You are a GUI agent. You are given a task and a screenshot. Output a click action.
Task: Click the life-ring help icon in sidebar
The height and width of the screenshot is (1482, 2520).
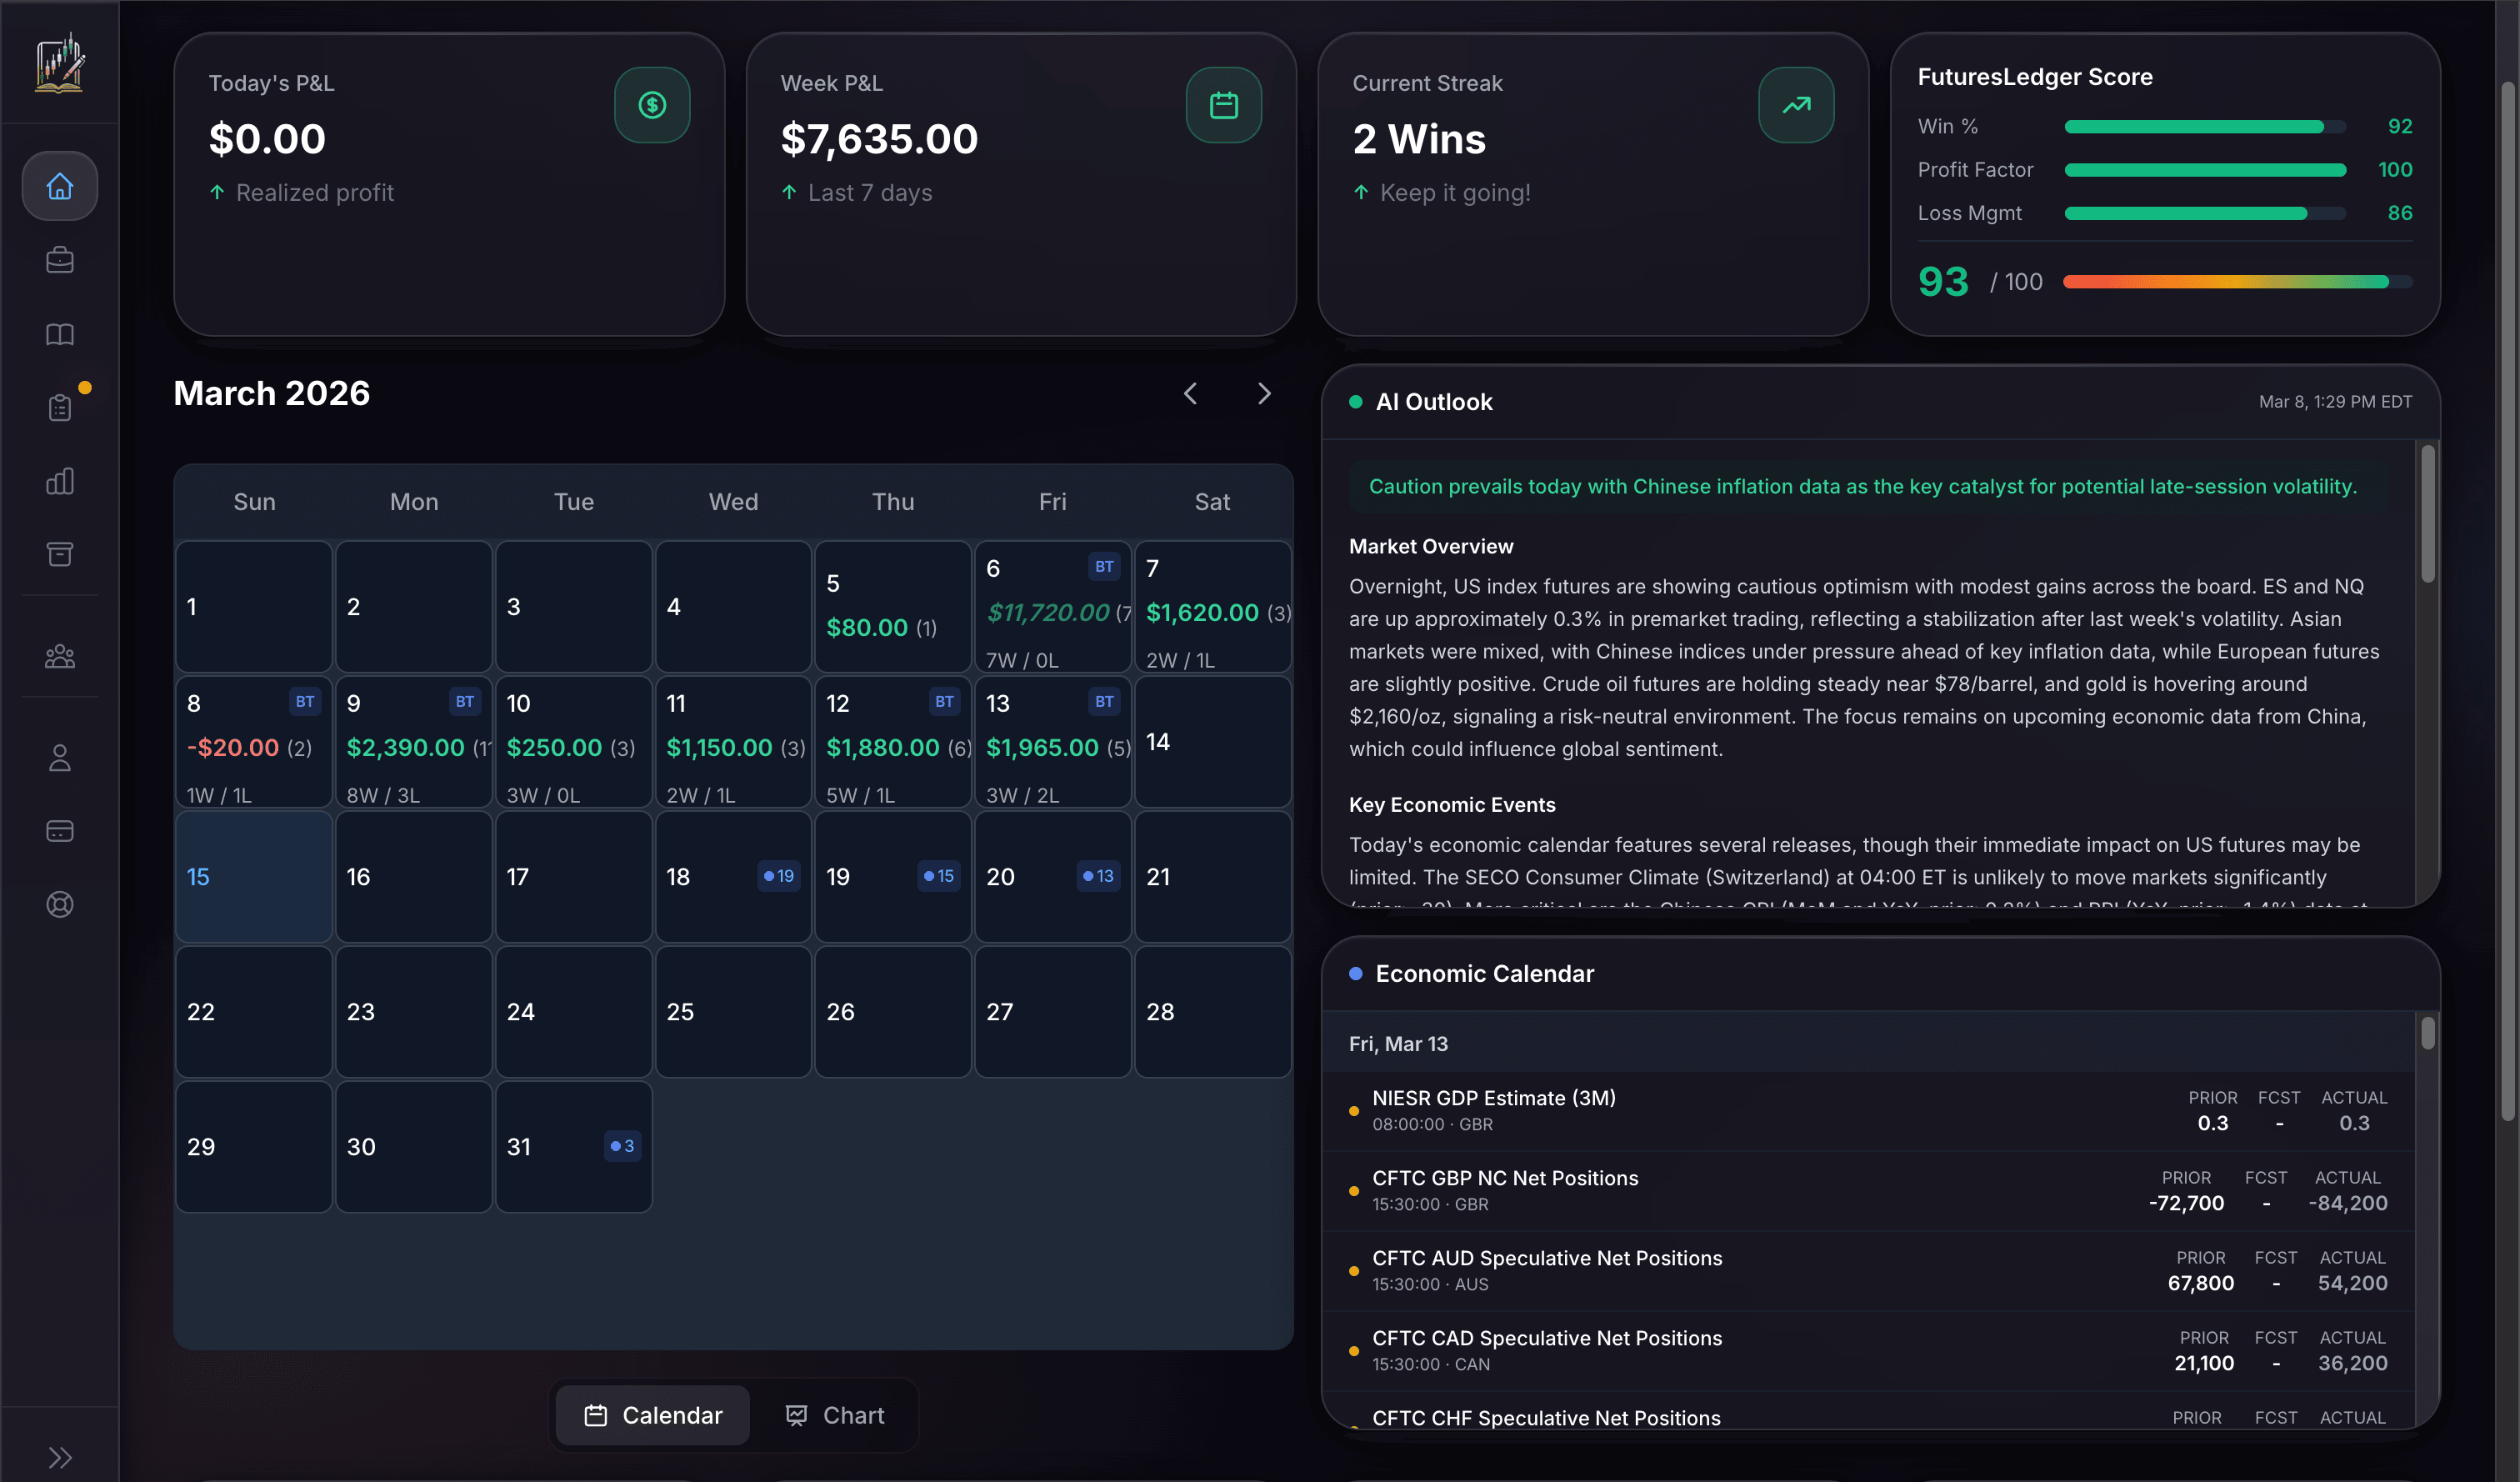pos(60,904)
